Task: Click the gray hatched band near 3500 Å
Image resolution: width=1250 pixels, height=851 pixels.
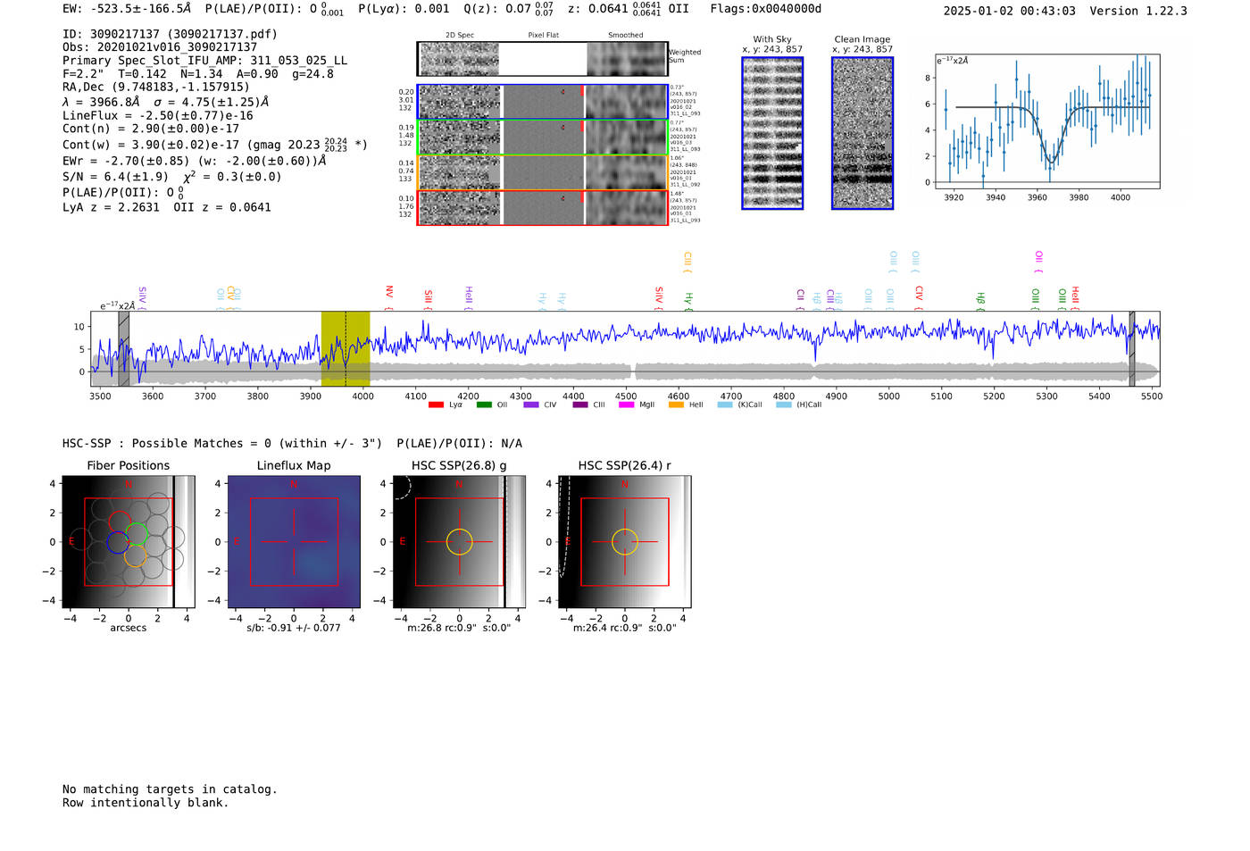Action: coord(123,348)
